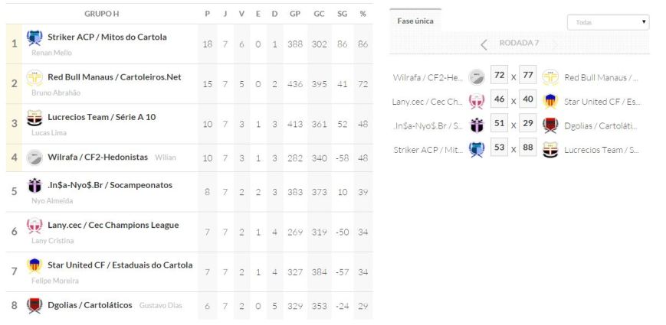The image size is (666, 325).
Task: Click Striker ACP team crest in standings
Action: click(34, 38)
